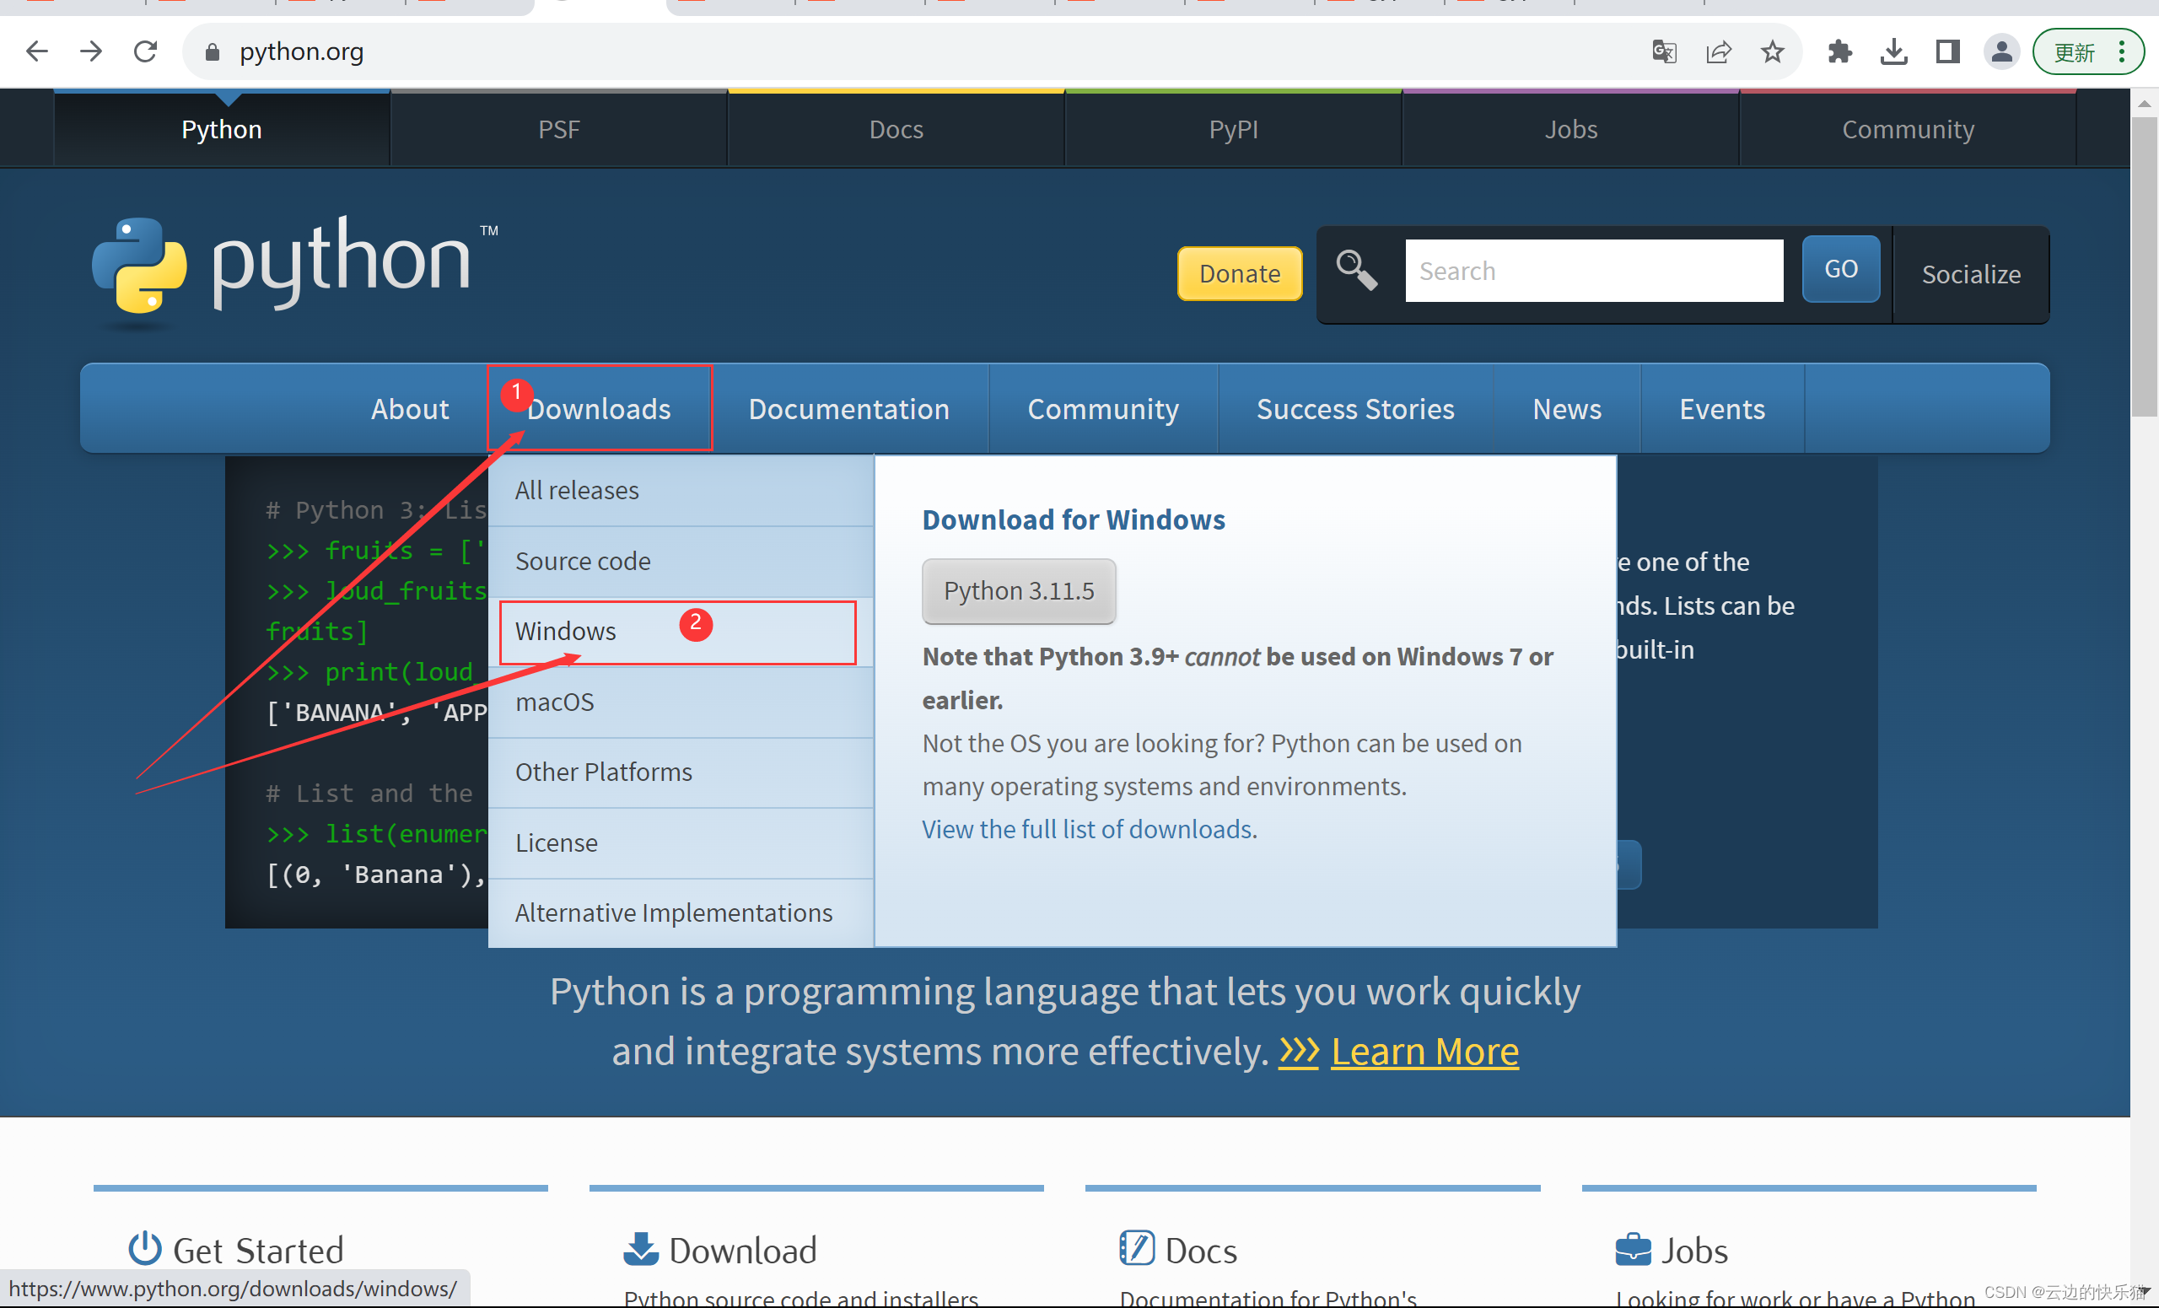Screen dimensions: 2159x1308
Task: Open the Events nav menu
Action: pyautogui.click(x=1722, y=409)
